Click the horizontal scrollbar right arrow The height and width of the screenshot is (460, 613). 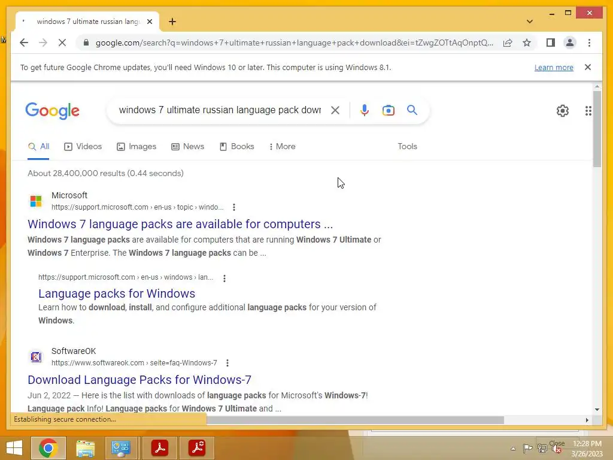[x=587, y=420]
